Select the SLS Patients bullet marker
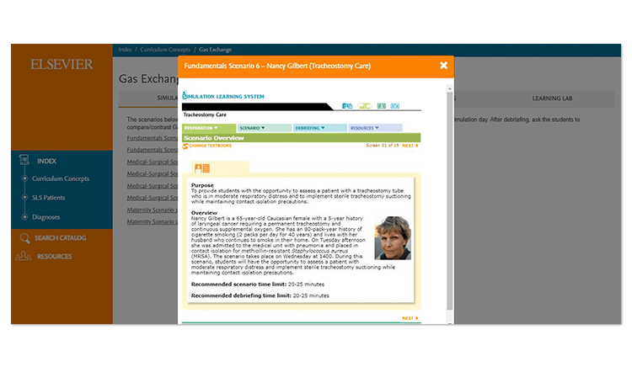 24,198
